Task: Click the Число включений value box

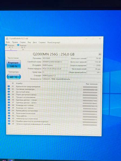Action: click(x=94, y=69)
